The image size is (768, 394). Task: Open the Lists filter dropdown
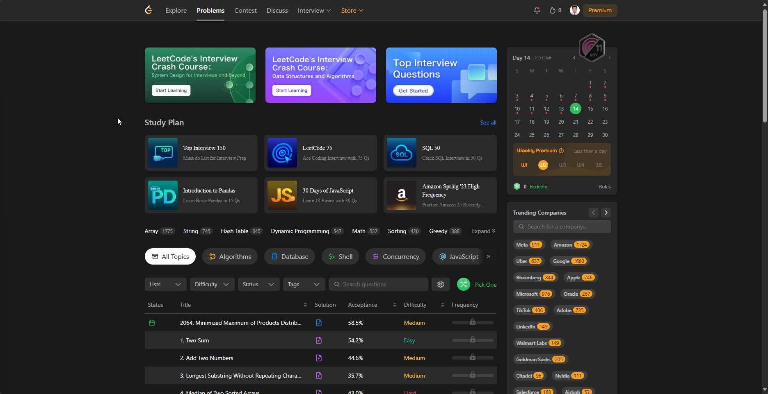[x=165, y=284]
